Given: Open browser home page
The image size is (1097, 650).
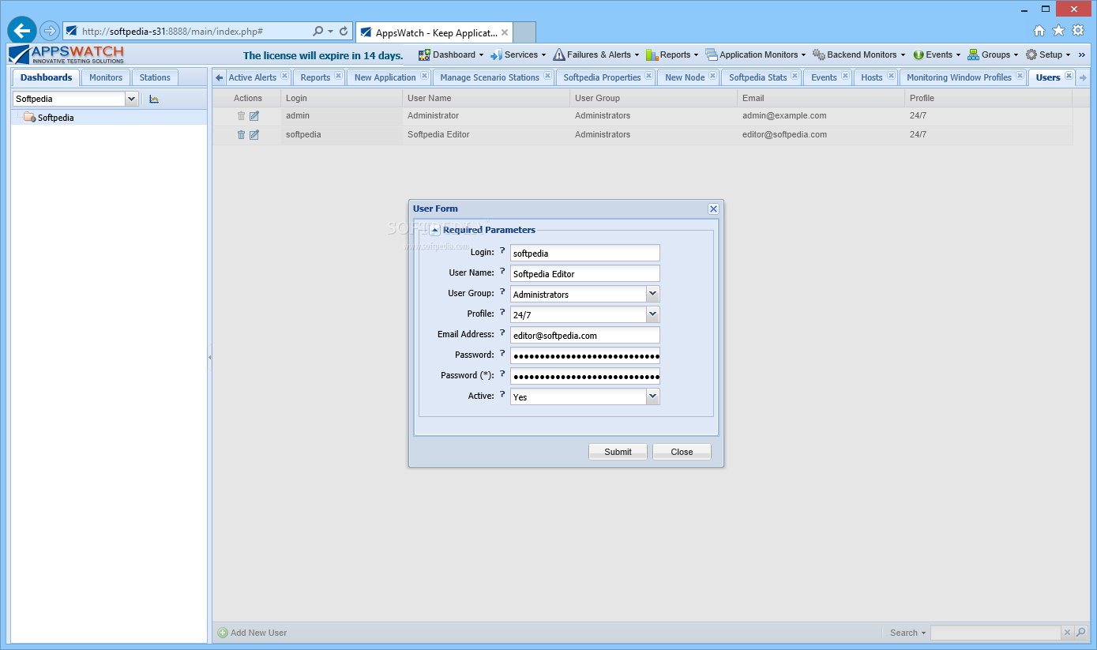Looking at the screenshot, I should click(x=1039, y=31).
